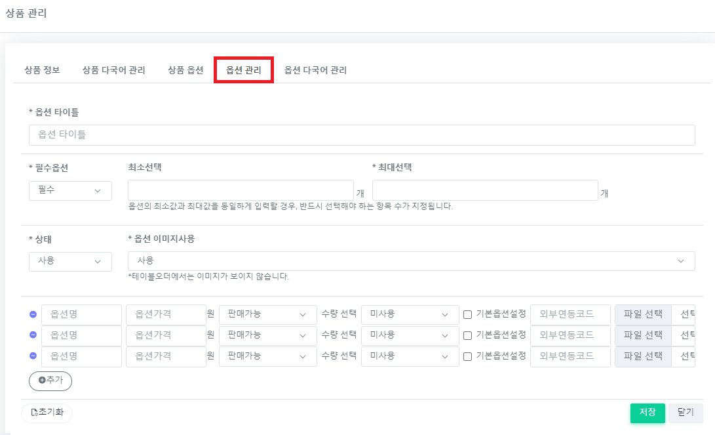Check 기본옵션설정 in the first option row
Image resolution: width=715 pixels, height=435 pixels.
[468, 315]
